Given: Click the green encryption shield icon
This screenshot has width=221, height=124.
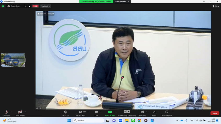Looking at the screenshot, I should coord(3,6).
